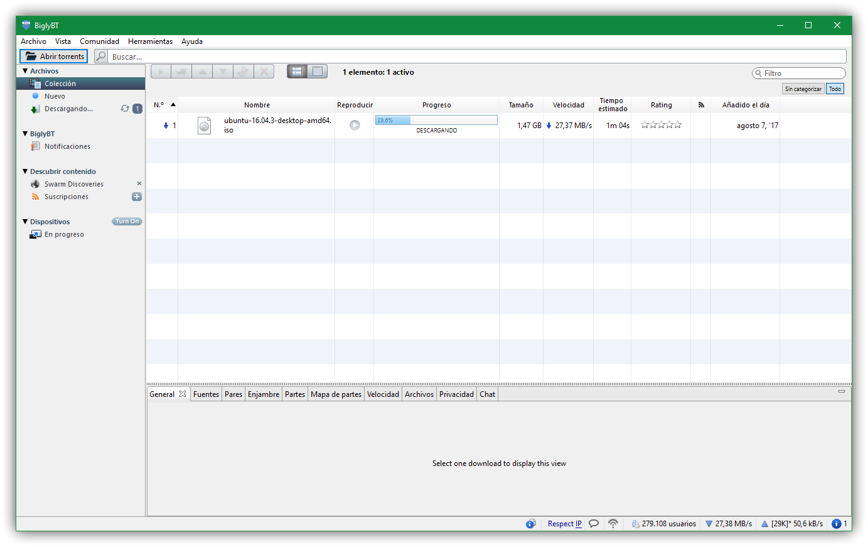868x547 pixels.
Task: Sort by the Tamaño column header
Action: coord(521,105)
